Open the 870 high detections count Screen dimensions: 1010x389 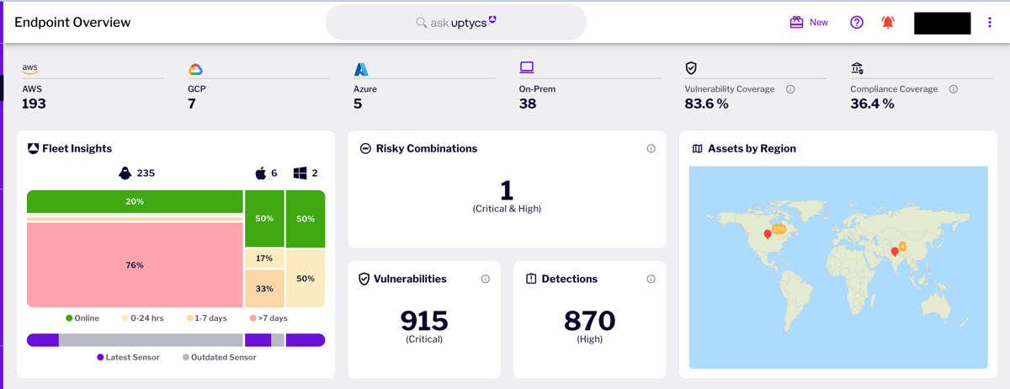(x=590, y=321)
